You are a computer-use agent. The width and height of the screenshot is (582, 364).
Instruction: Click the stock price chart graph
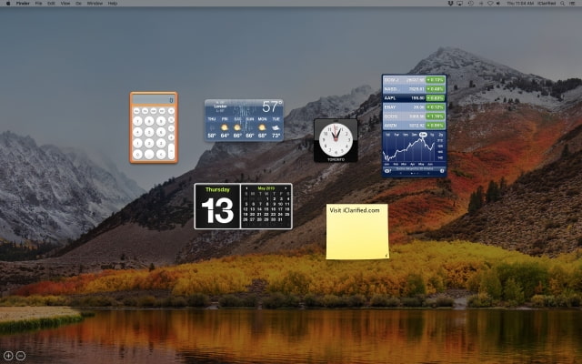(414, 150)
